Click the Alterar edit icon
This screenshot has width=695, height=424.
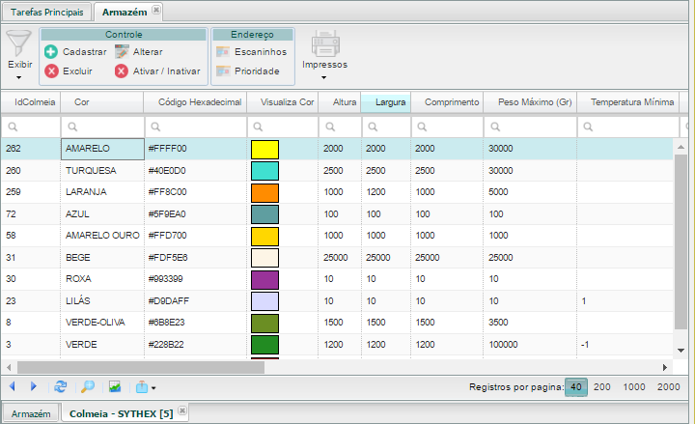pos(121,51)
